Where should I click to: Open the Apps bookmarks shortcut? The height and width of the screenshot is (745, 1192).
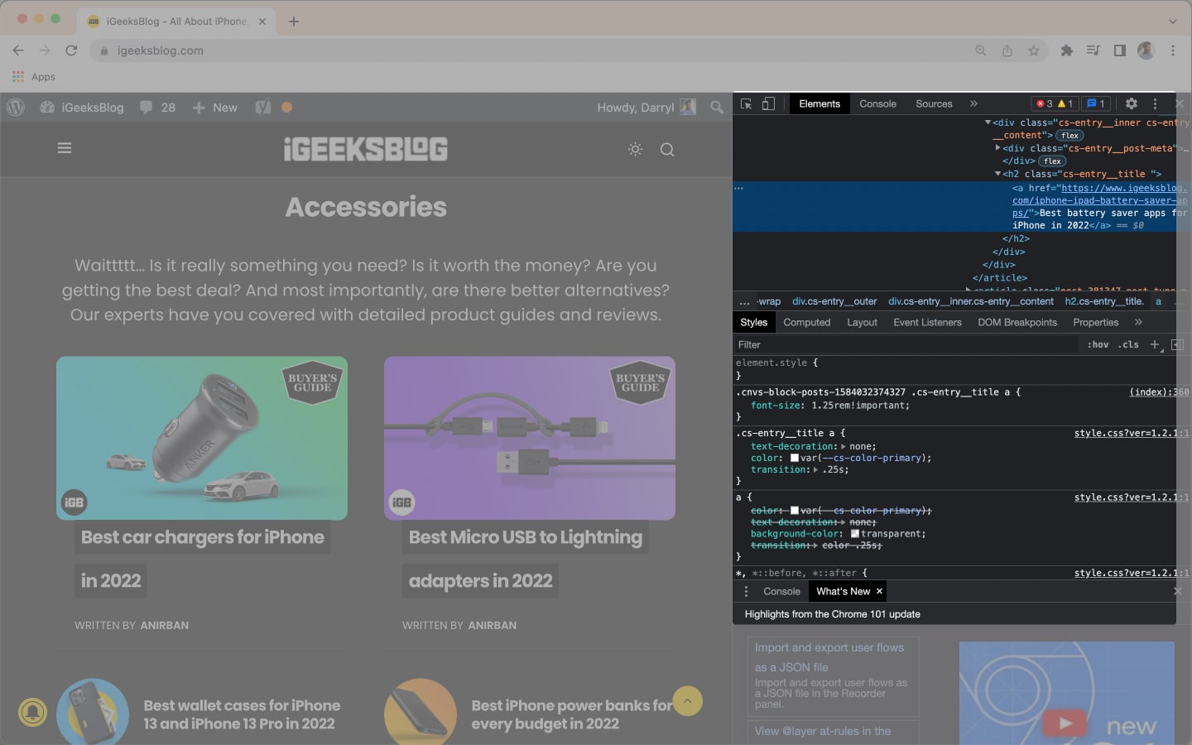point(34,76)
